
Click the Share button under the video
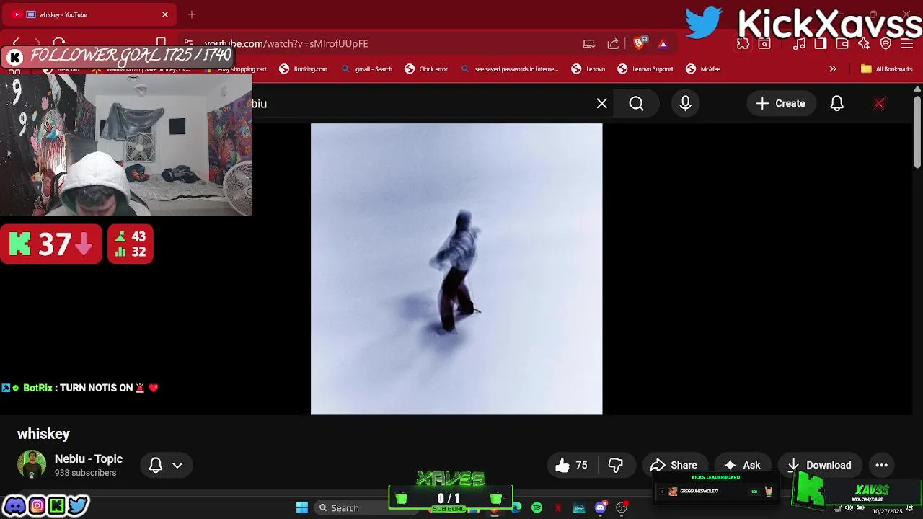pos(674,466)
